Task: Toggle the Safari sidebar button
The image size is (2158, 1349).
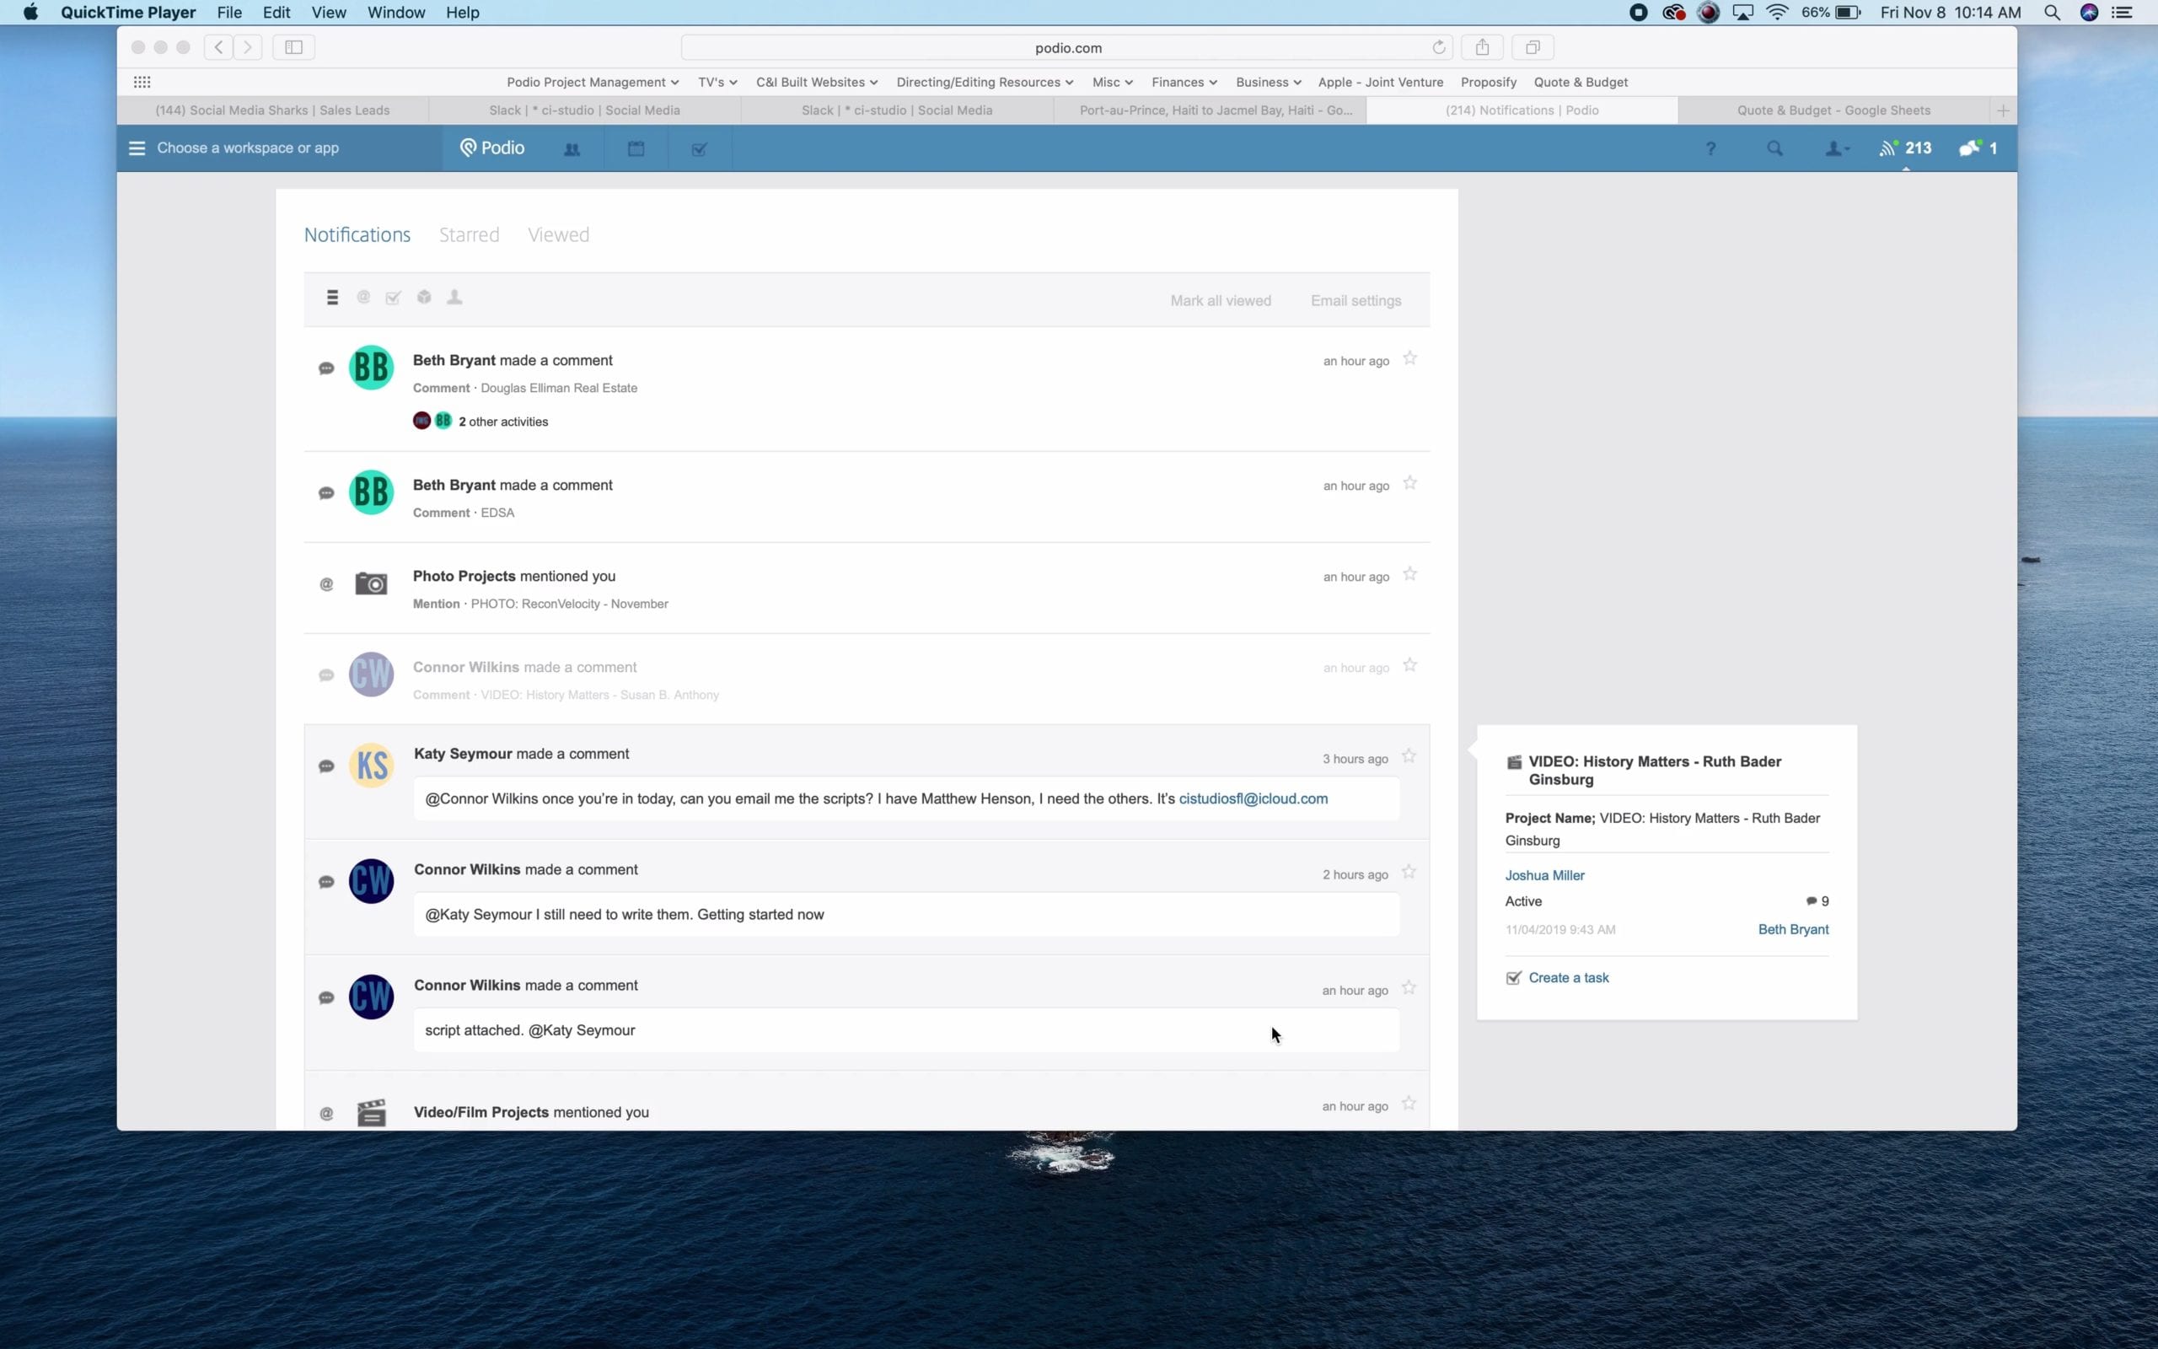Action: pos(293,47)
